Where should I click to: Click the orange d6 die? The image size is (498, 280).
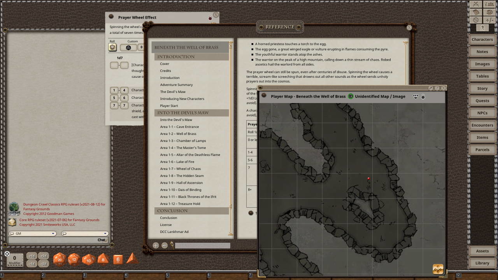[118, 259]
